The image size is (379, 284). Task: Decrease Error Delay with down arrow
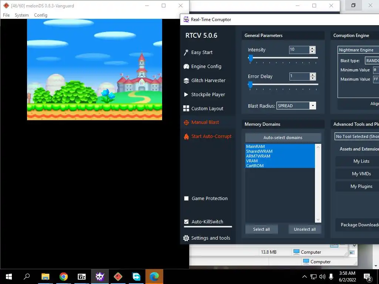point(312,78)
